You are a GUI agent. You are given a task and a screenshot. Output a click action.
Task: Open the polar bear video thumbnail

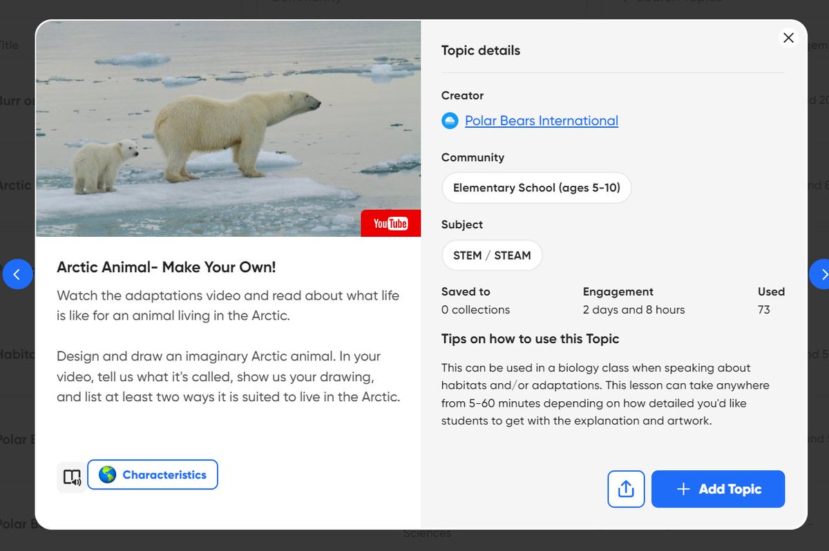(228, 128)
